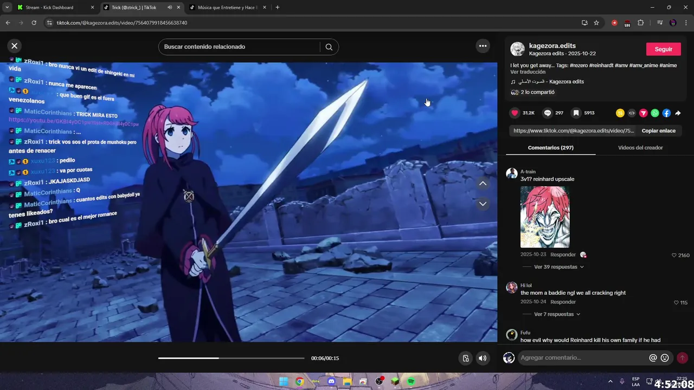Reload the page
694x390 pixels.
click(x=34, y=23)
